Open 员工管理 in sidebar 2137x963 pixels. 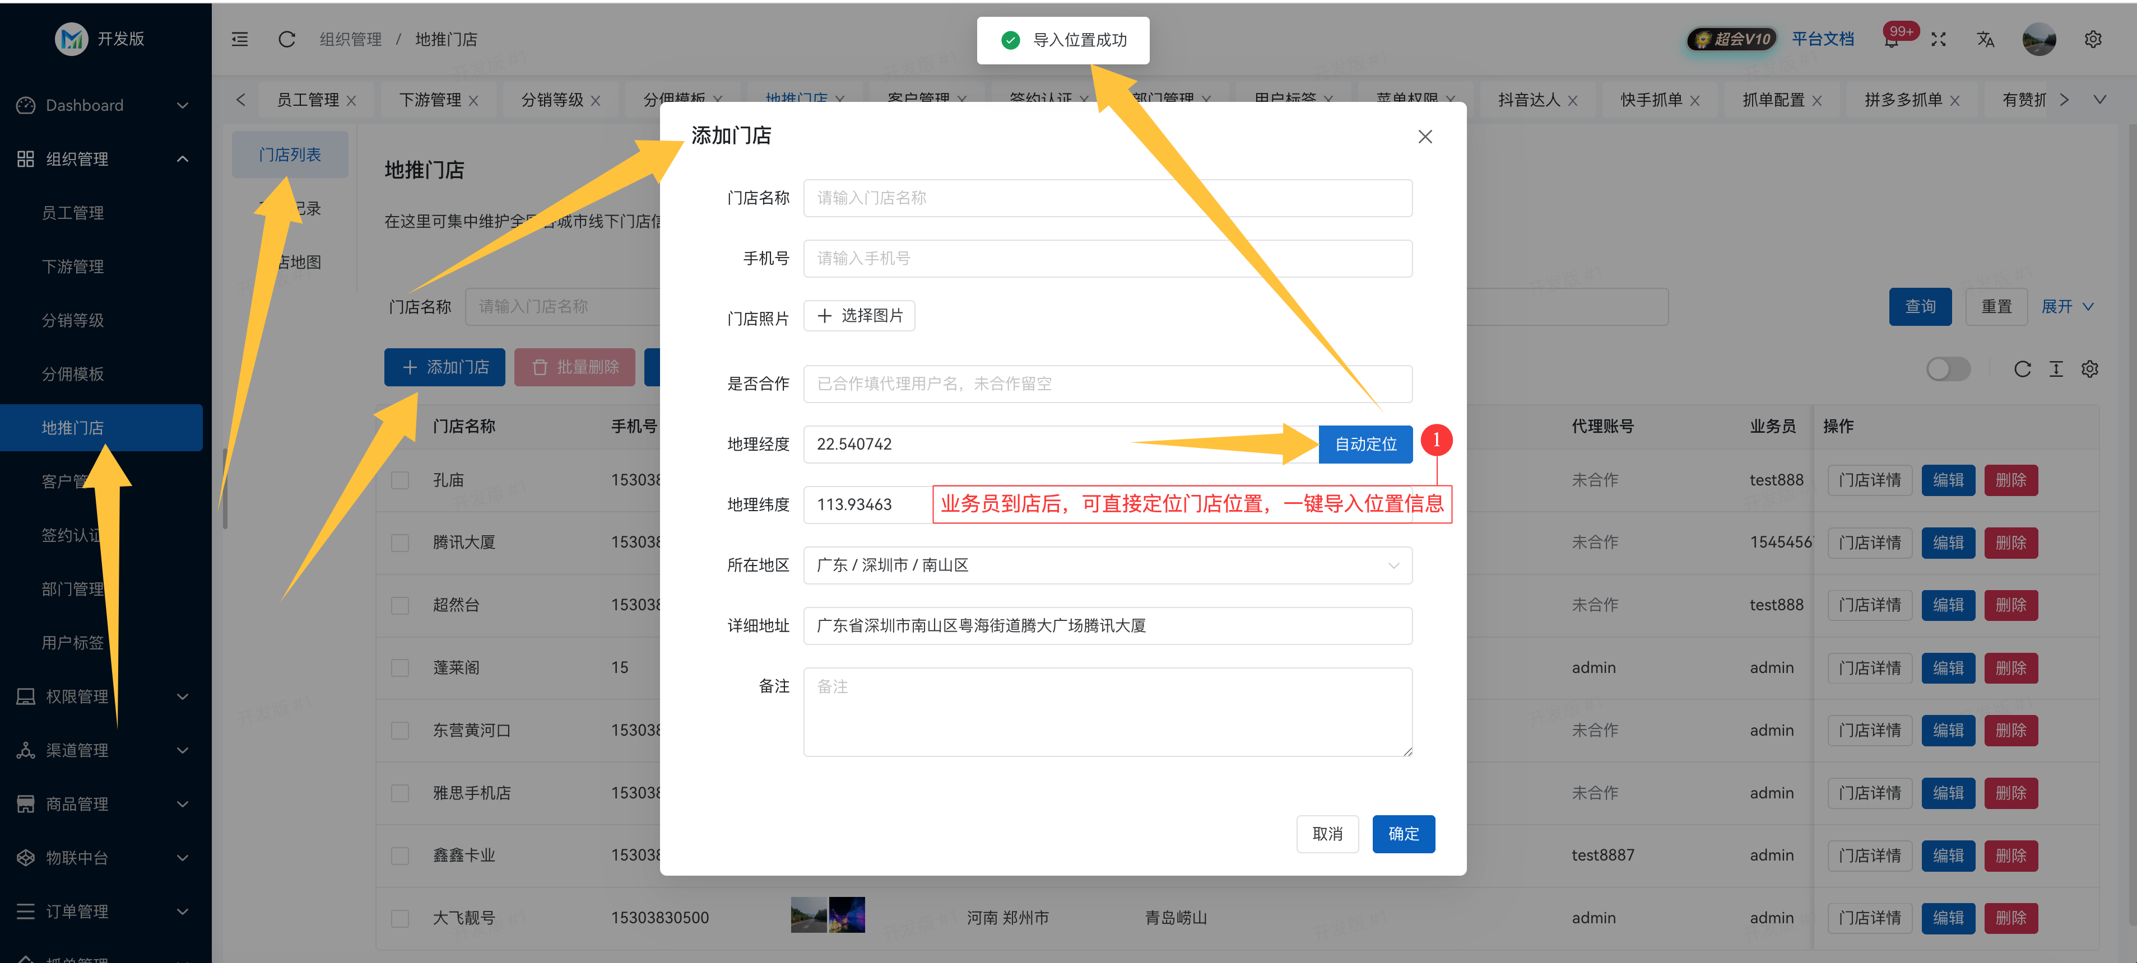(73, 213)
